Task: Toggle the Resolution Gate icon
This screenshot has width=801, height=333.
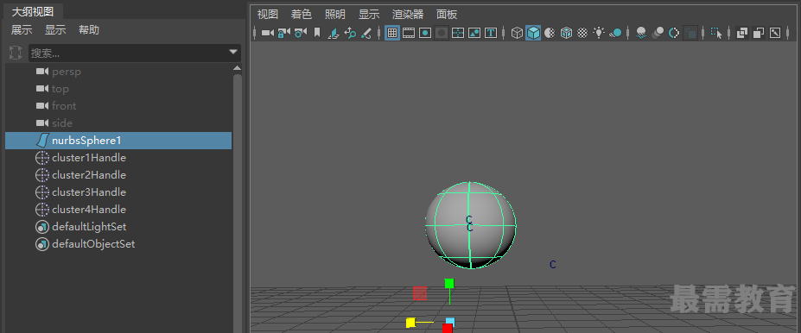Action: click(425, 33)
